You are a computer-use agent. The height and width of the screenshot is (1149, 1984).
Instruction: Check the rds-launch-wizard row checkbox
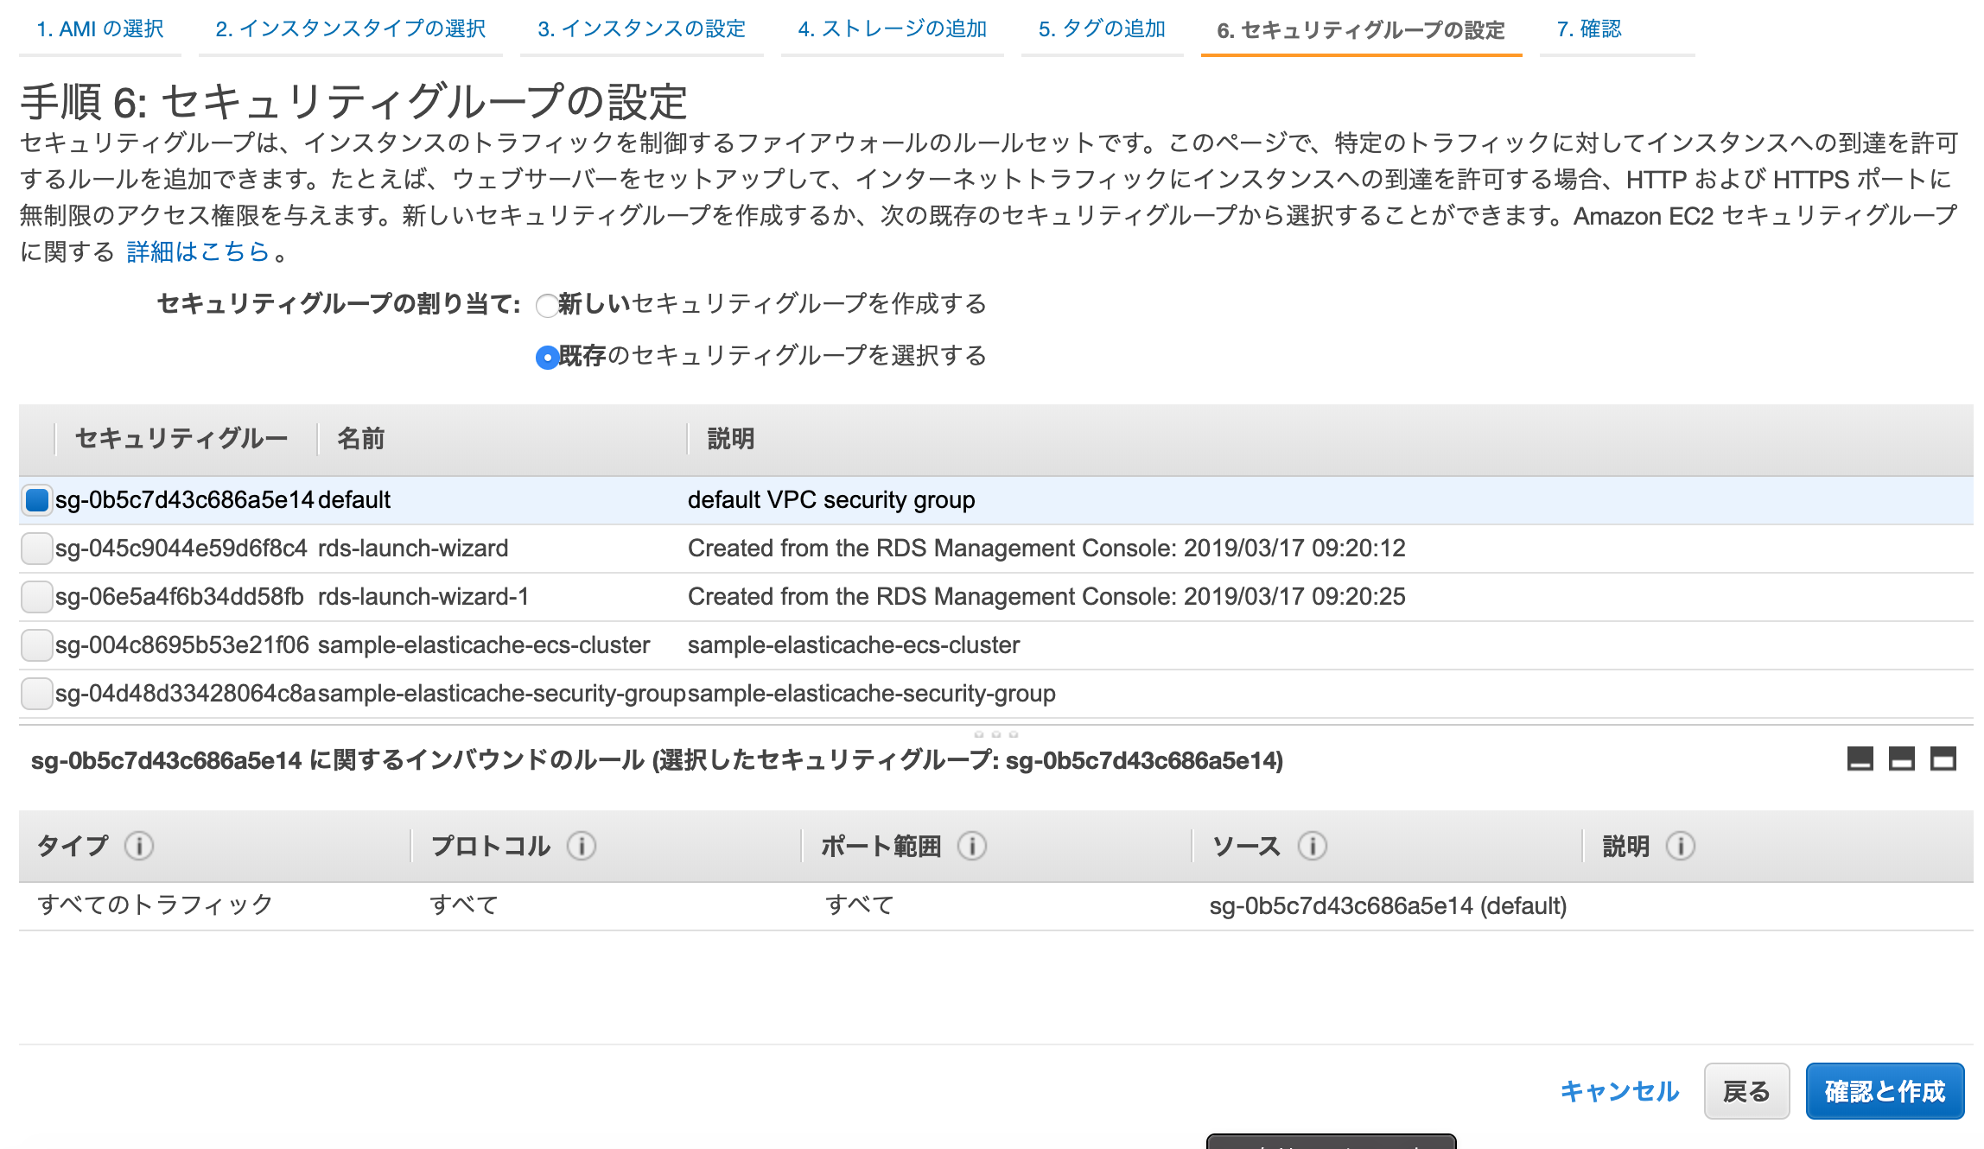36,549
